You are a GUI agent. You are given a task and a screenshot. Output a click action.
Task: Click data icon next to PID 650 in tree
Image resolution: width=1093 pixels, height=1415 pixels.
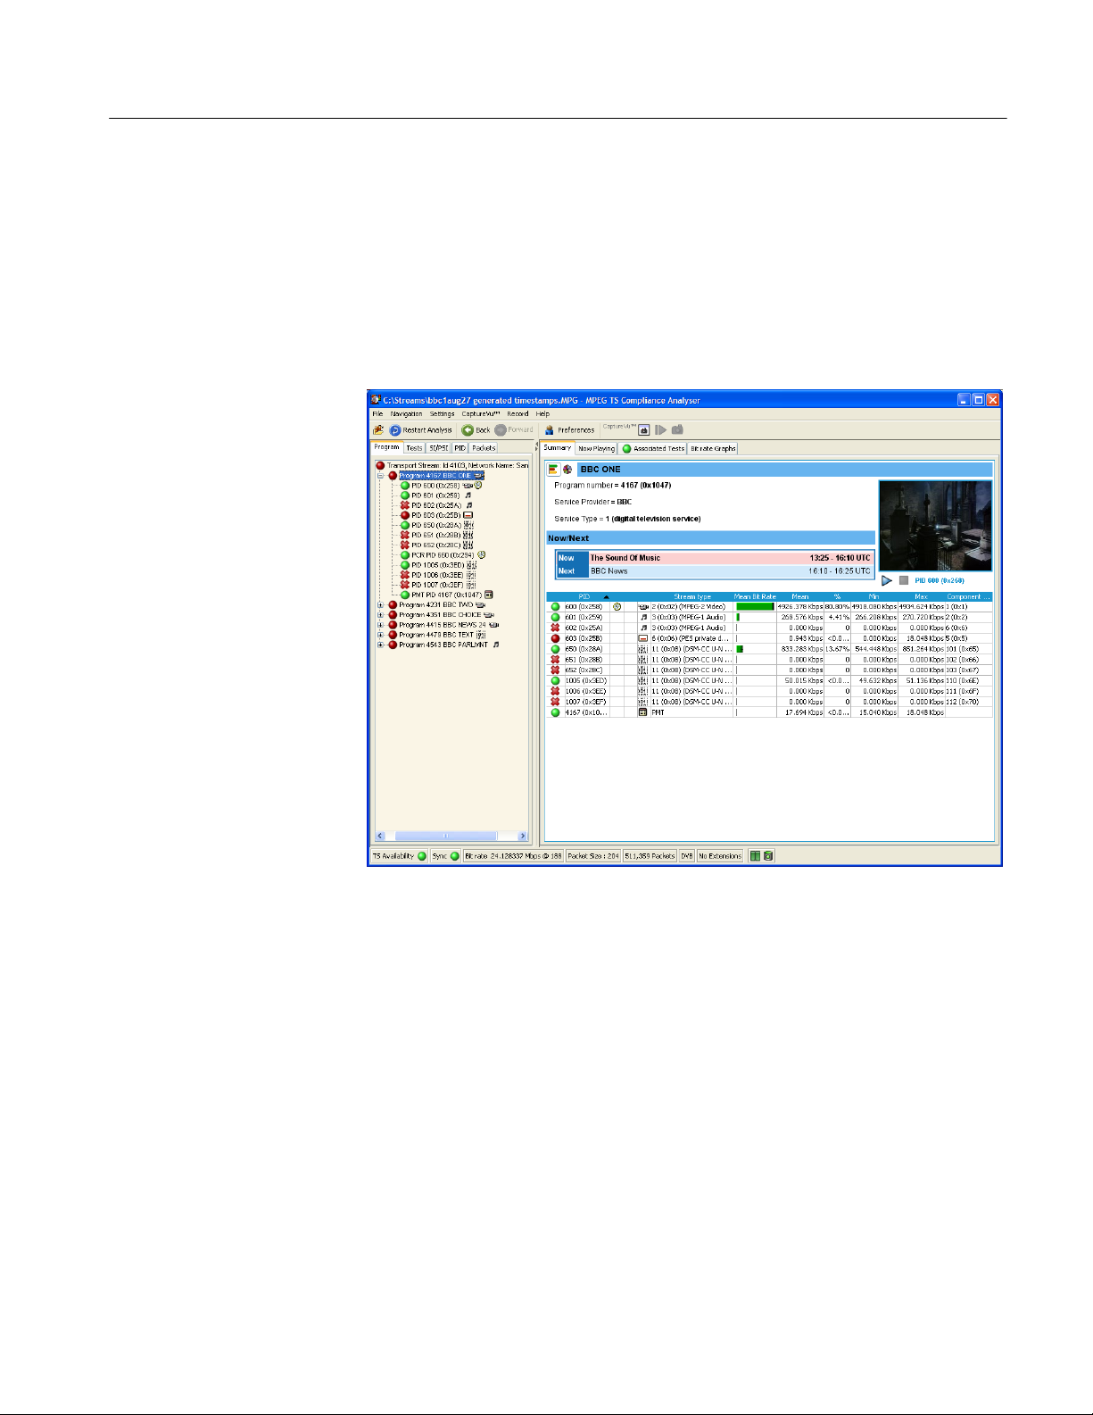[468, 526]
